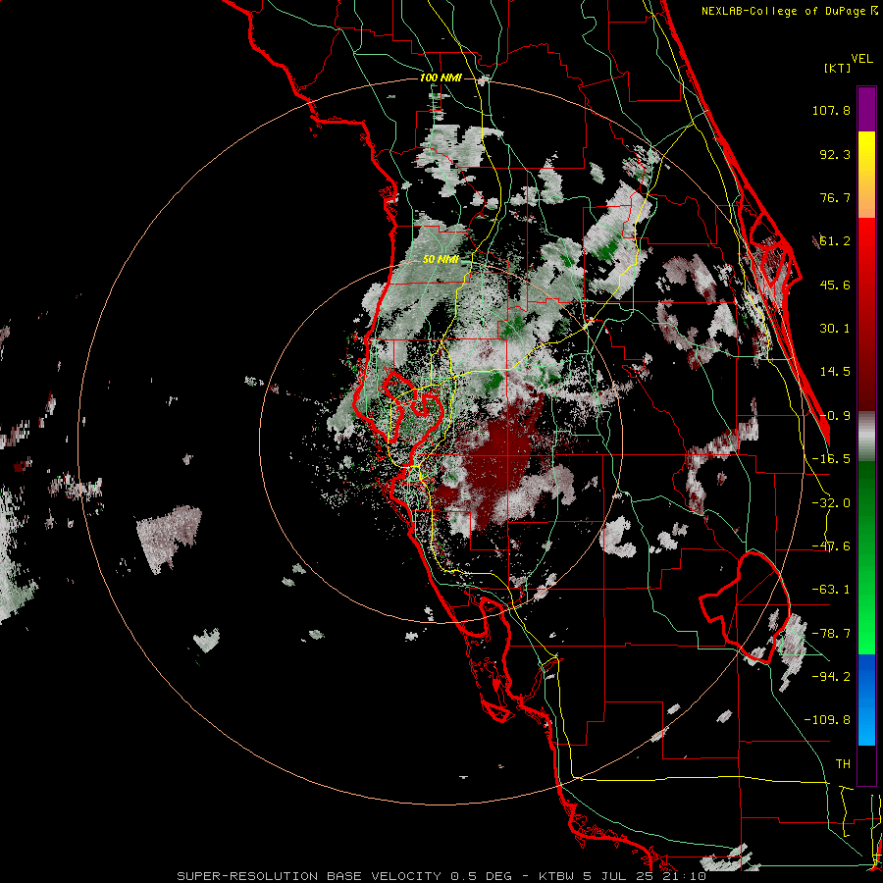Click the TH legend label
883x883 pixels.
pos(843,763)
